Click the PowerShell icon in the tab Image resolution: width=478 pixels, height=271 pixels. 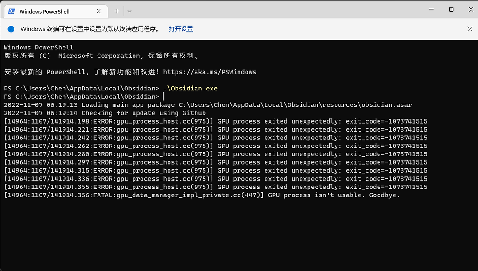tap(12, 11)
